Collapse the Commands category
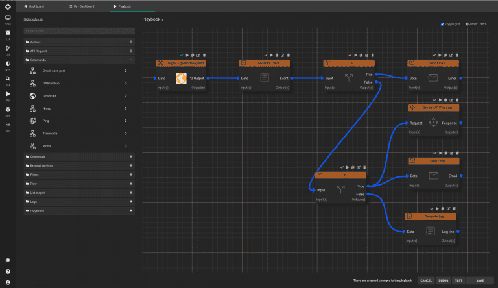The height and width of the screenshot is (288, 498). coord(79,60)
